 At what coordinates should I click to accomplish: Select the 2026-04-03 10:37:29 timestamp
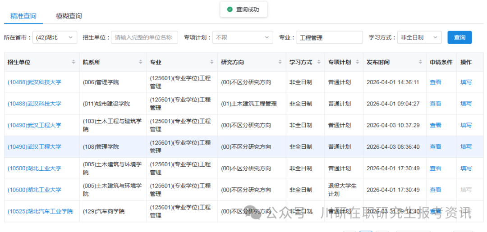(393, 125)
